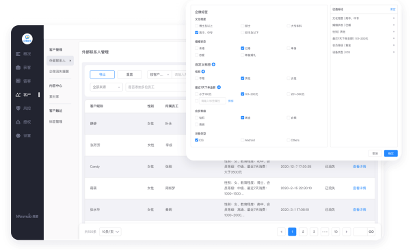Open 概况 overview icon in dark sidebar
Screen dimensions: 417x250
click(18, 54)
